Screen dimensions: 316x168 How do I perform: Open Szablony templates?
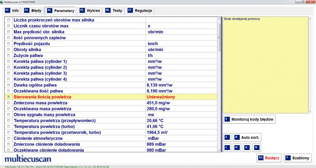coord(297,158)
